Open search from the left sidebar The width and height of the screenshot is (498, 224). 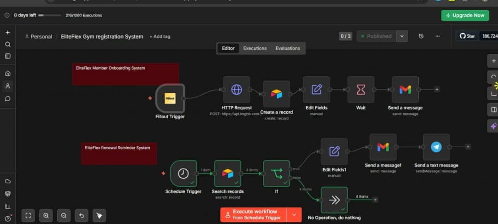[x=8, y=44]
